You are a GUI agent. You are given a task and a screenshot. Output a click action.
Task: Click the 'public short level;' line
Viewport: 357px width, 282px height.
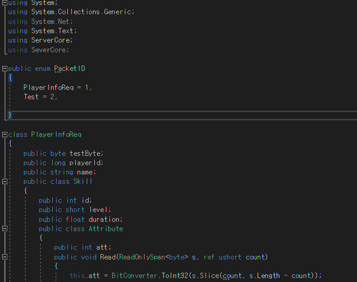75,210
